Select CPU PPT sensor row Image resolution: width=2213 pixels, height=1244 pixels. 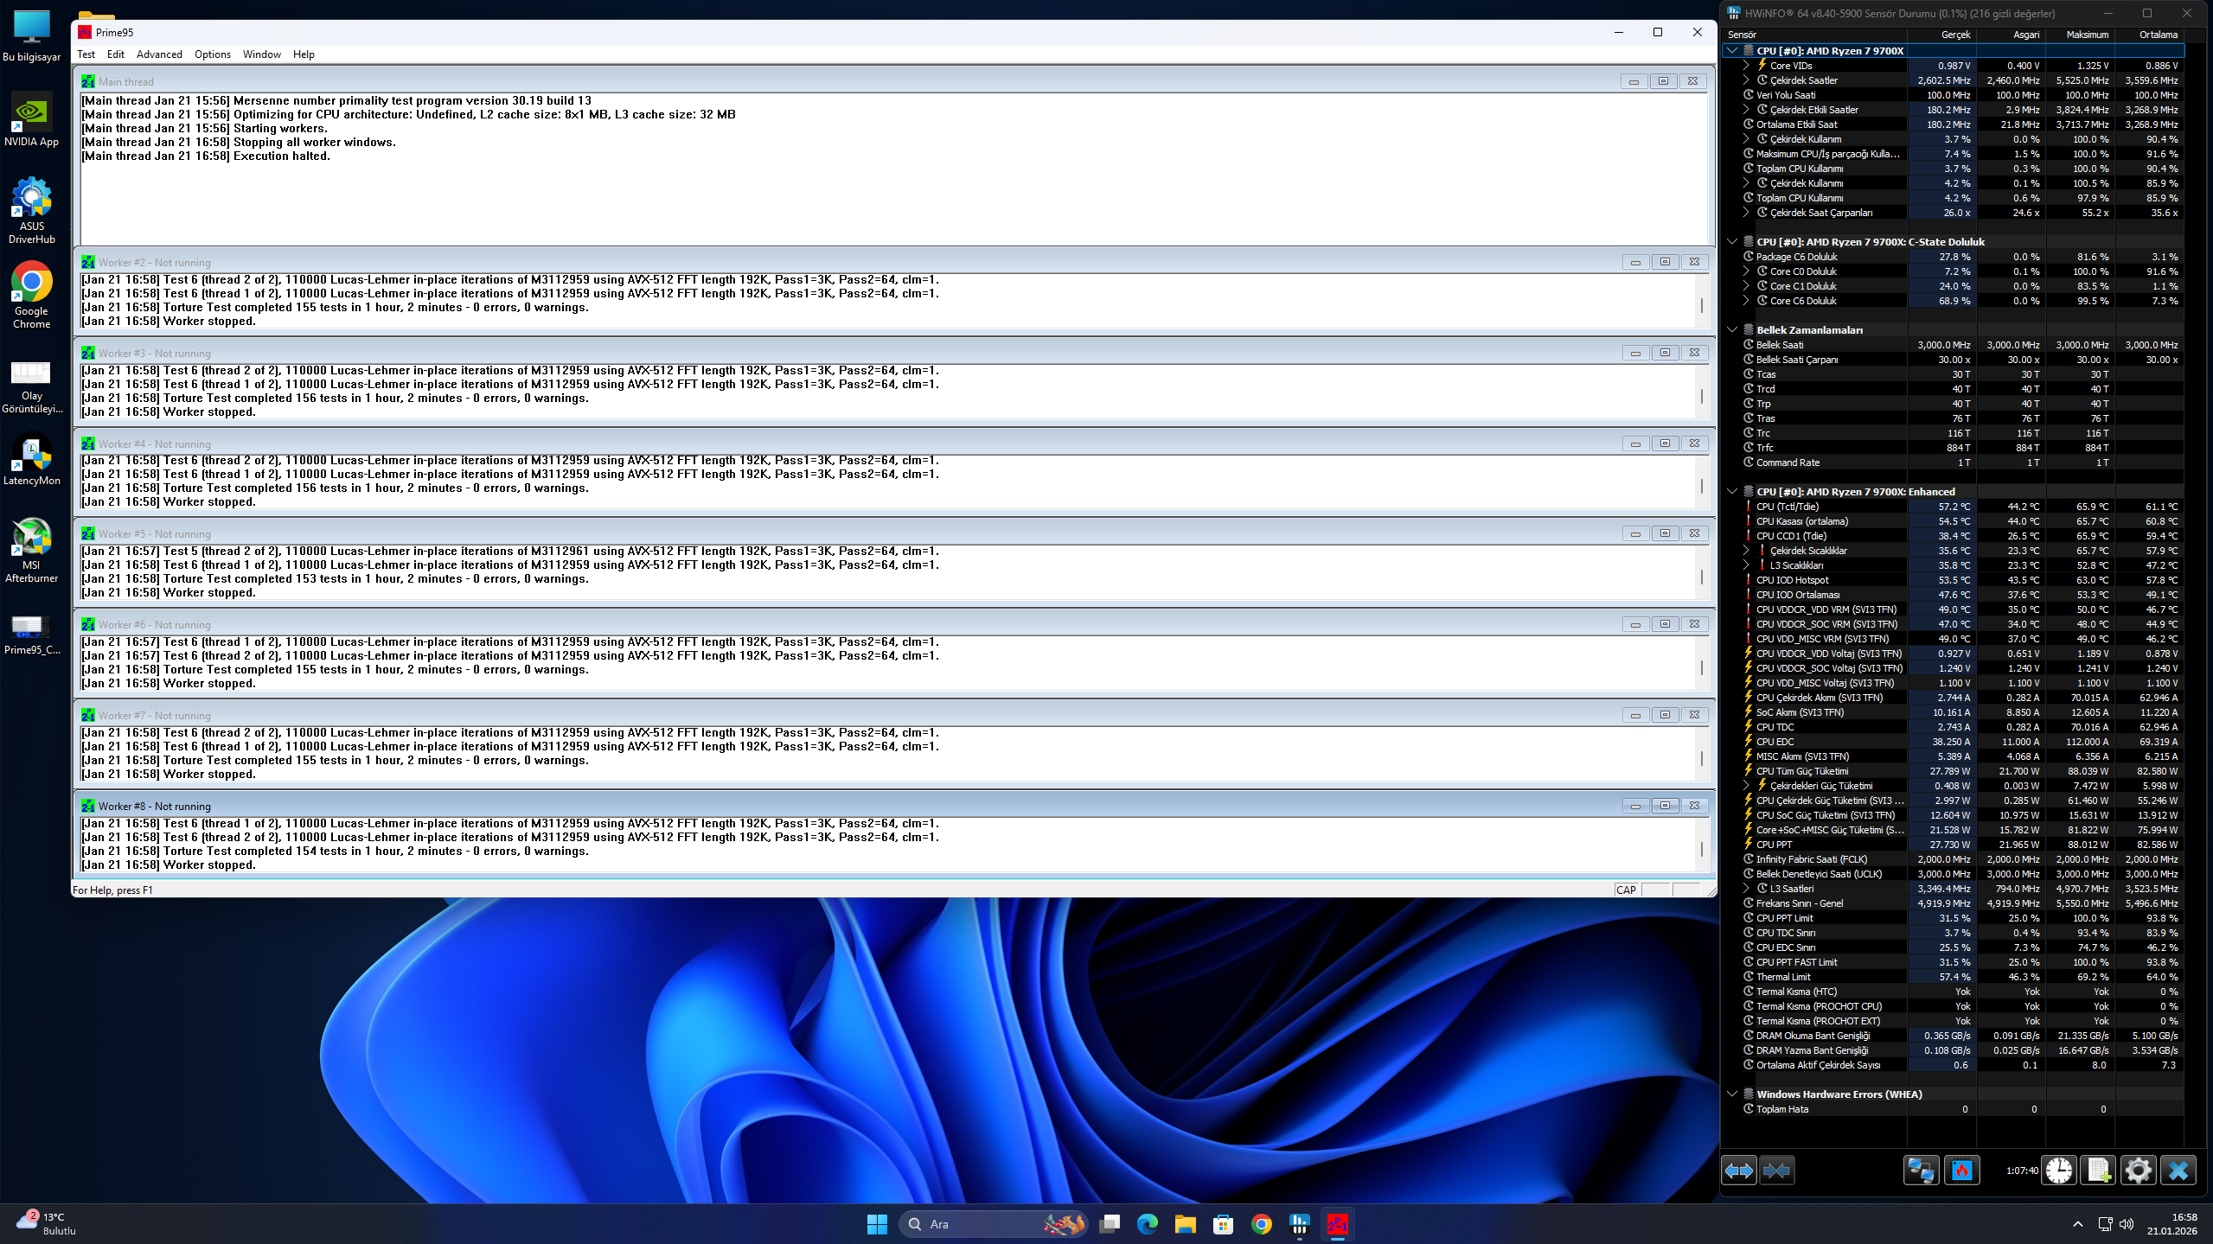pos(1954,845)
